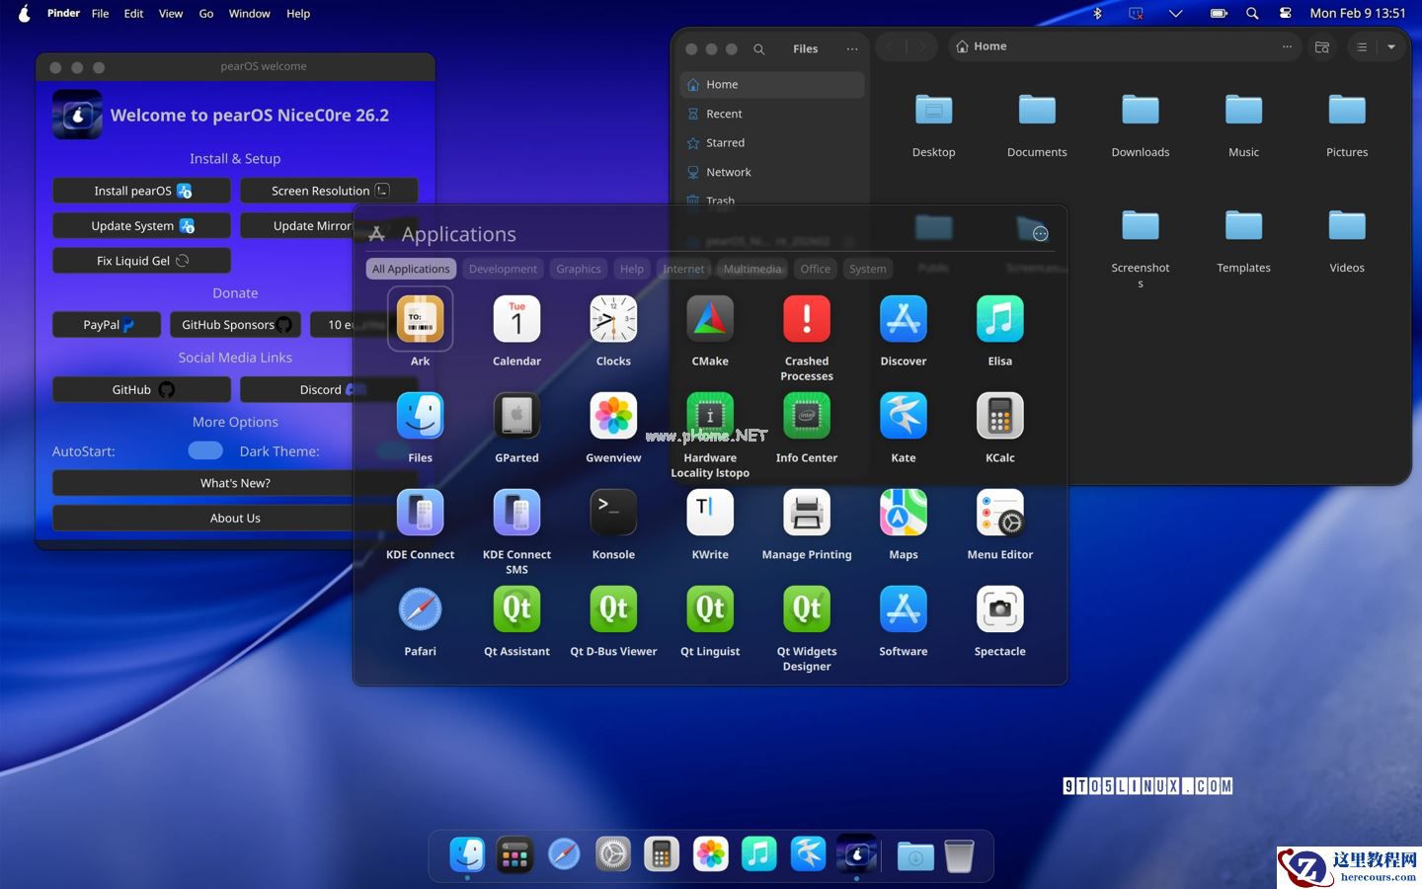Image resolution: width=1422 pixels, height=889 pixels.
Task: Toggle the AutoStart switch
Action: 205,450
